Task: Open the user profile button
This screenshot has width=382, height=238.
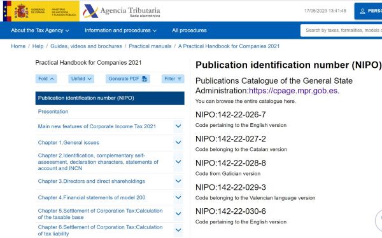Action: (369, 11)
